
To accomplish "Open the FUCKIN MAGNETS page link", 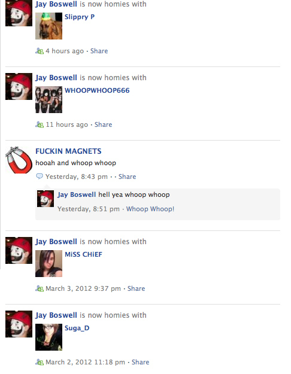I will [x=68, y=151].
